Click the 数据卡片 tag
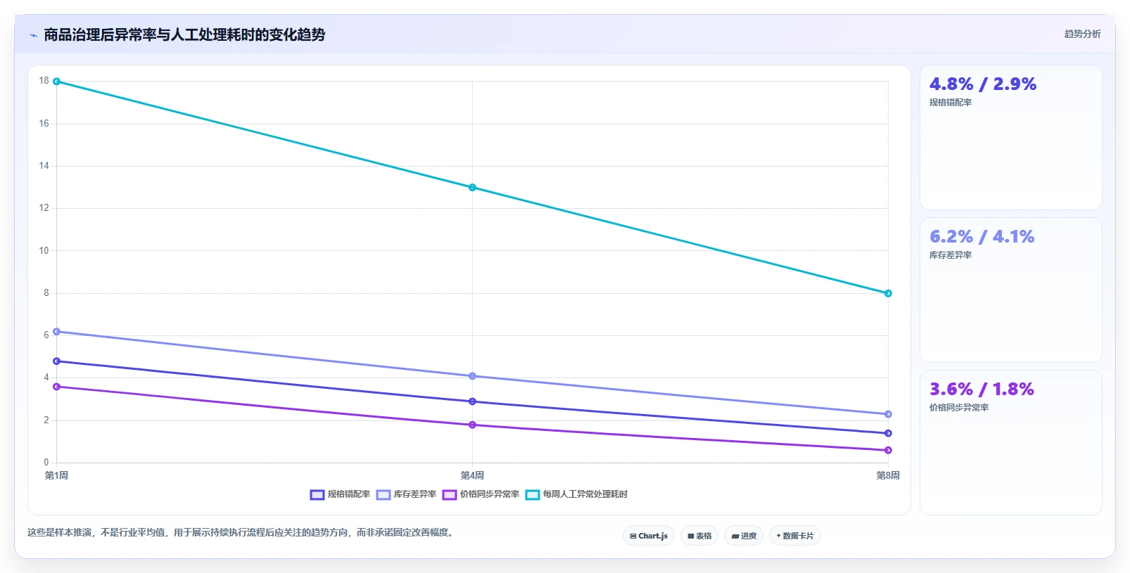Viewport: 1130px width, 573px height. point(795,536)
